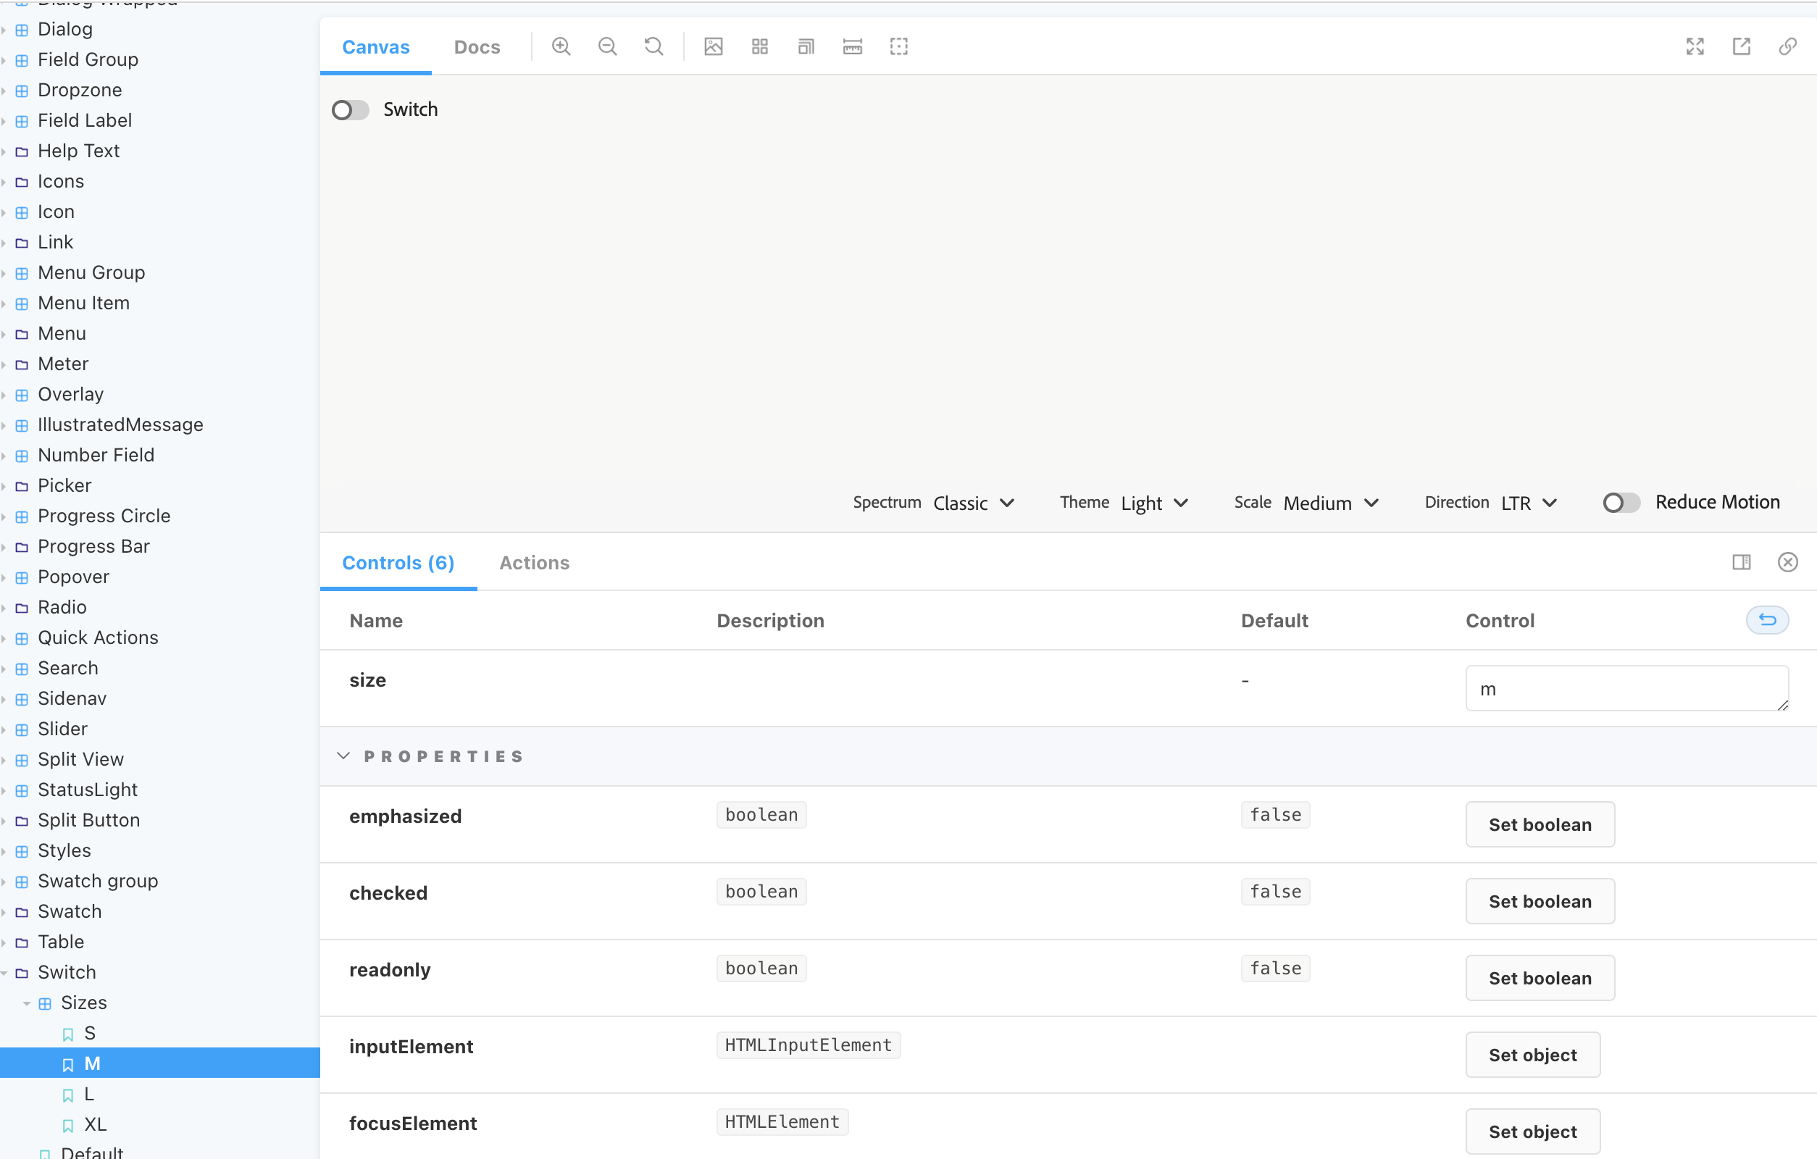The image size is (1817, 1159).
Task: Toggle the grid view icon in toolbar
Action: pyautogui.click(x=760, y=47)
